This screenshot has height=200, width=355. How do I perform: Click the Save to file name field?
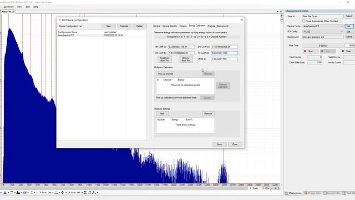tap(323, 16)
